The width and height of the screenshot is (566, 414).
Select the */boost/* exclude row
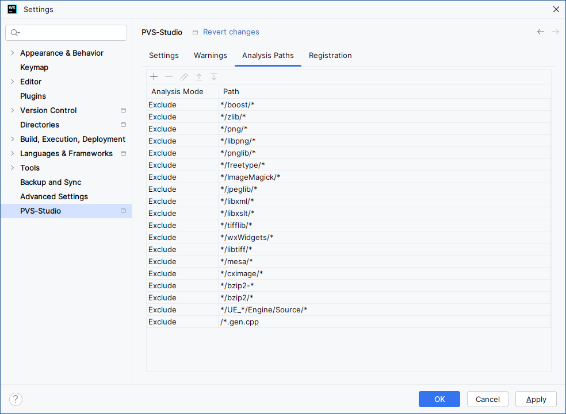(288, 105)
